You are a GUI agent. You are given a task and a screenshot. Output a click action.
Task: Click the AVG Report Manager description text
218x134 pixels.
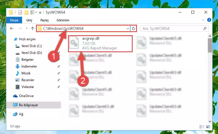click(100, 48)
